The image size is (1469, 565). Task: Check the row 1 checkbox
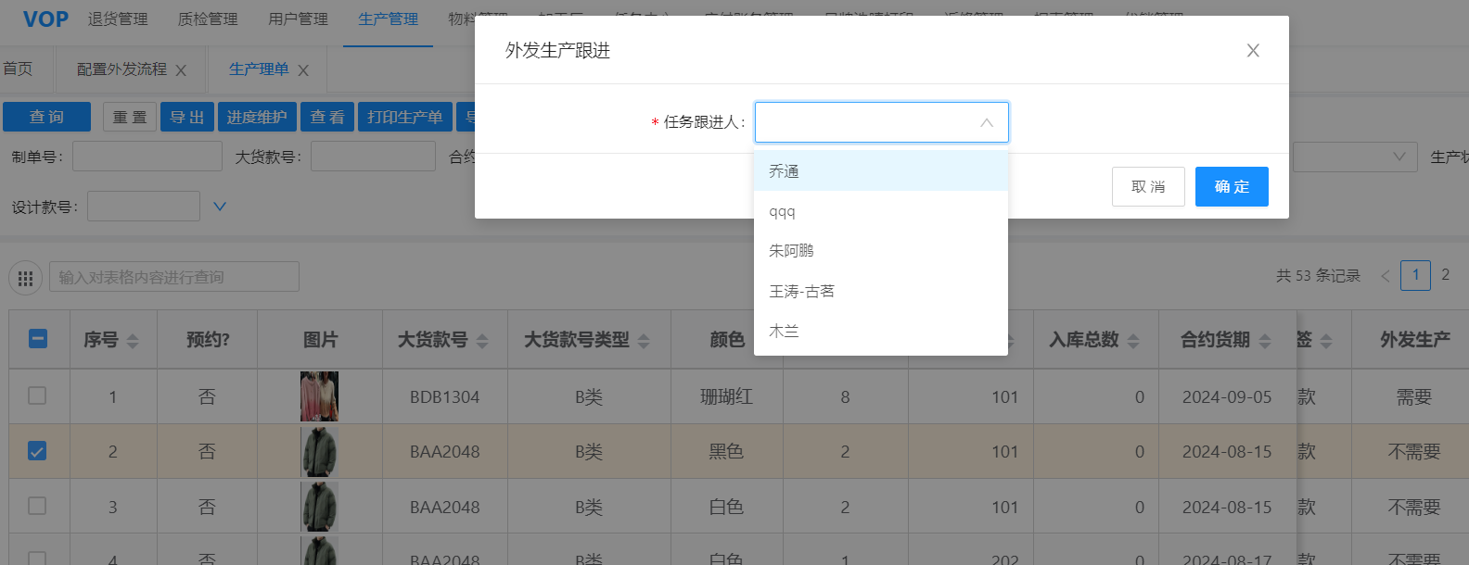click(x=37, y=396)
